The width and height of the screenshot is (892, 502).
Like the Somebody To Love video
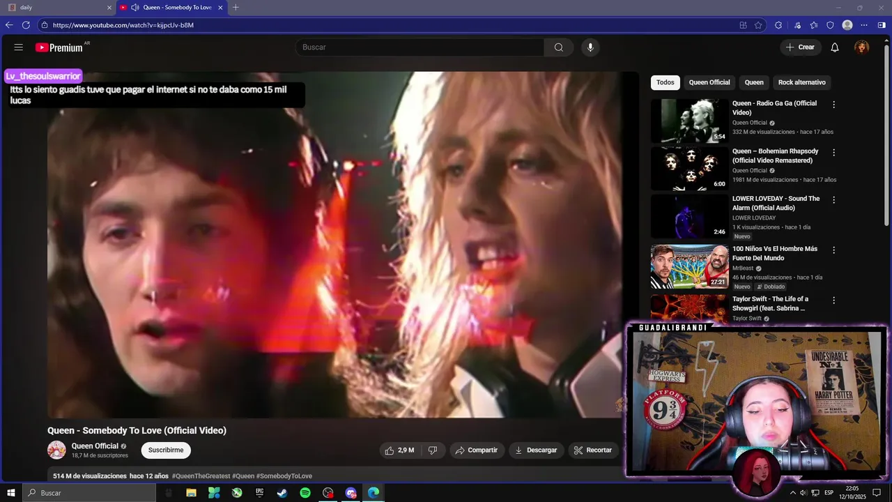(x=400, y=450)
